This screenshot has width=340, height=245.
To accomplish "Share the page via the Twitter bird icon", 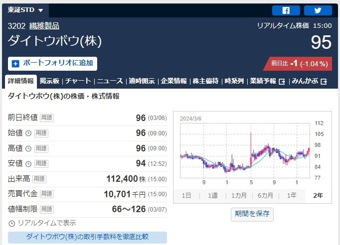I will [x=318, y=10].
